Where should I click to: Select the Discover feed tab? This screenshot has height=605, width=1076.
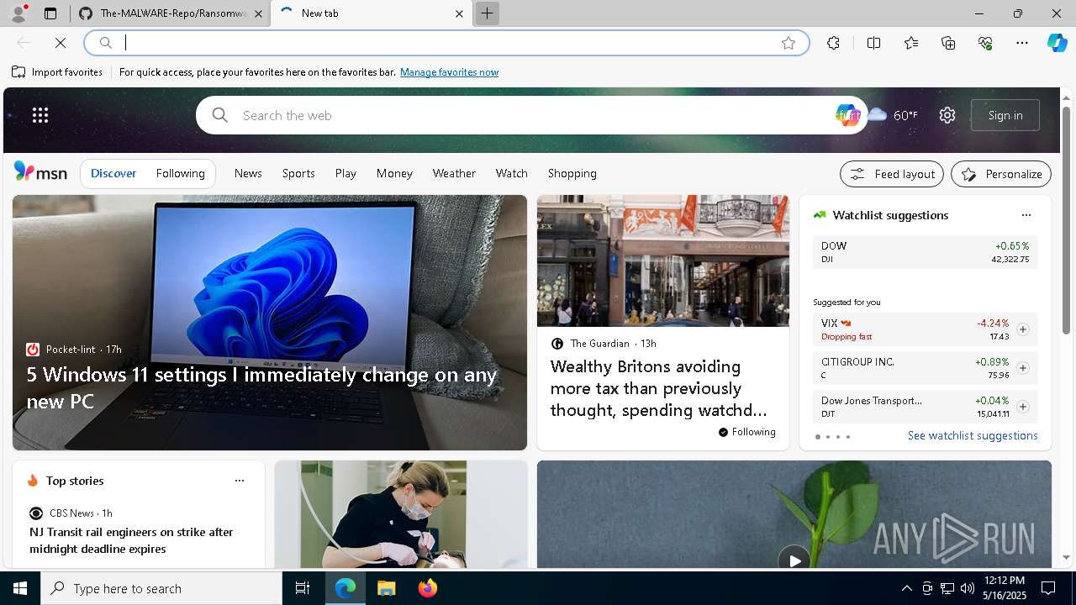(113, 173)
